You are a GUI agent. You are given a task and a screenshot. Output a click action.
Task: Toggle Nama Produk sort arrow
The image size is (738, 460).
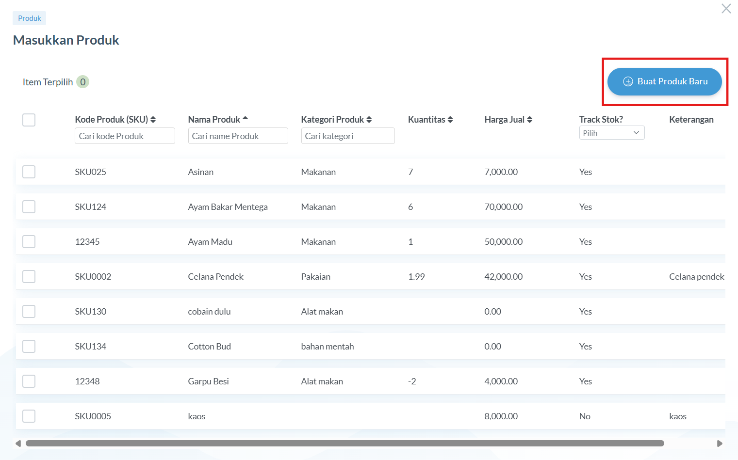pyautogui.click(x=245, y=118)
